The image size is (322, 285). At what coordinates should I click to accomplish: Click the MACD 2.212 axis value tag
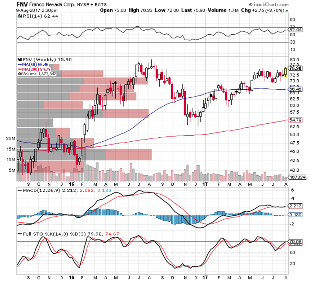point(296,207)
